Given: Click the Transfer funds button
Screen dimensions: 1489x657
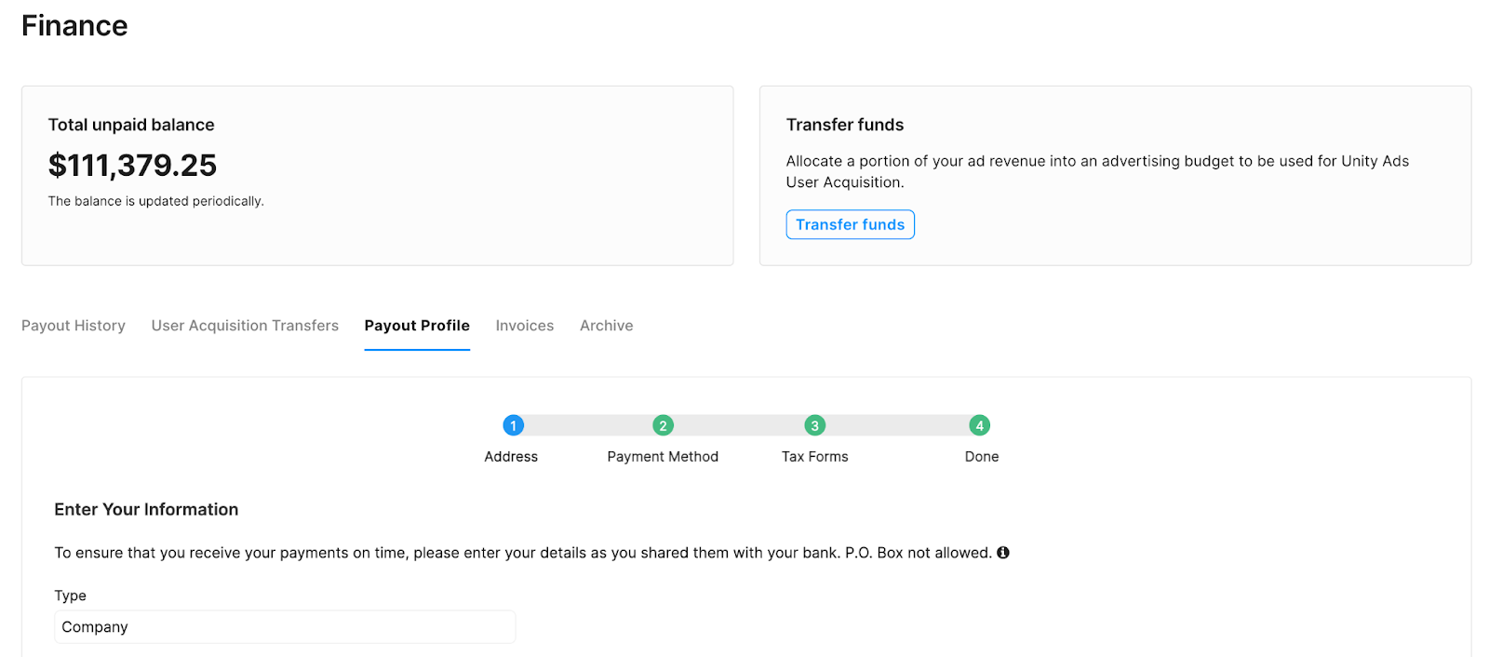Looking at the screenshot, I should [850, 225].
